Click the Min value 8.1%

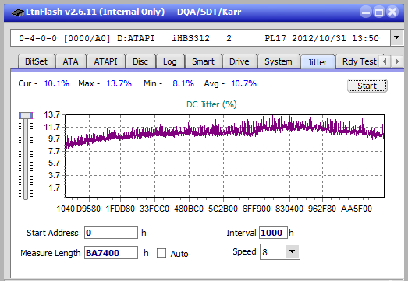tap(183, 83)
